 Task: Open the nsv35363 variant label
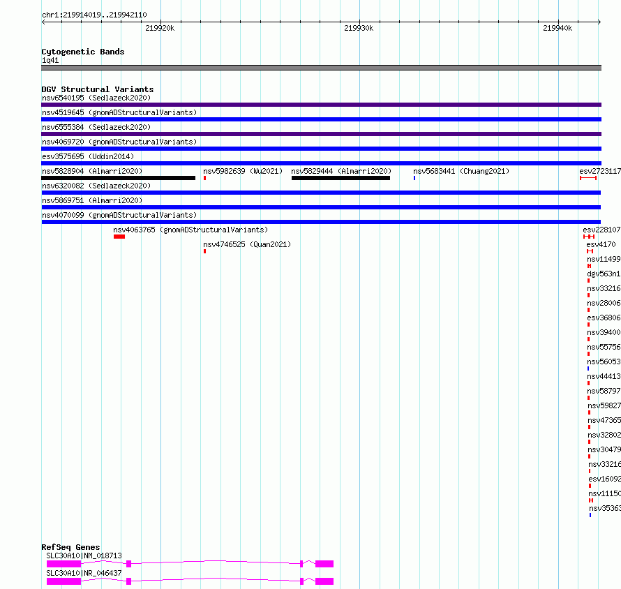[x=604, y=508]
